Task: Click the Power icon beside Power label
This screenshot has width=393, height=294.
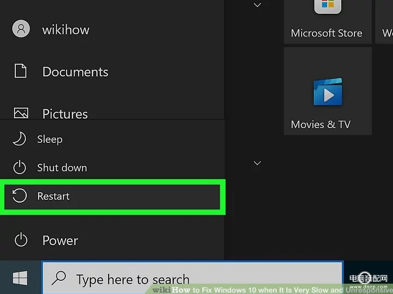Action: [x=21, y=240]
